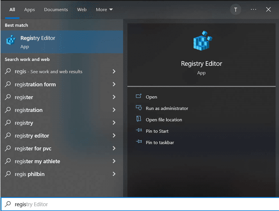Screen dimensions: 279x211
Task: Expand the 'register my athlete' suggestion arrow
Action: tap(114, 161)
